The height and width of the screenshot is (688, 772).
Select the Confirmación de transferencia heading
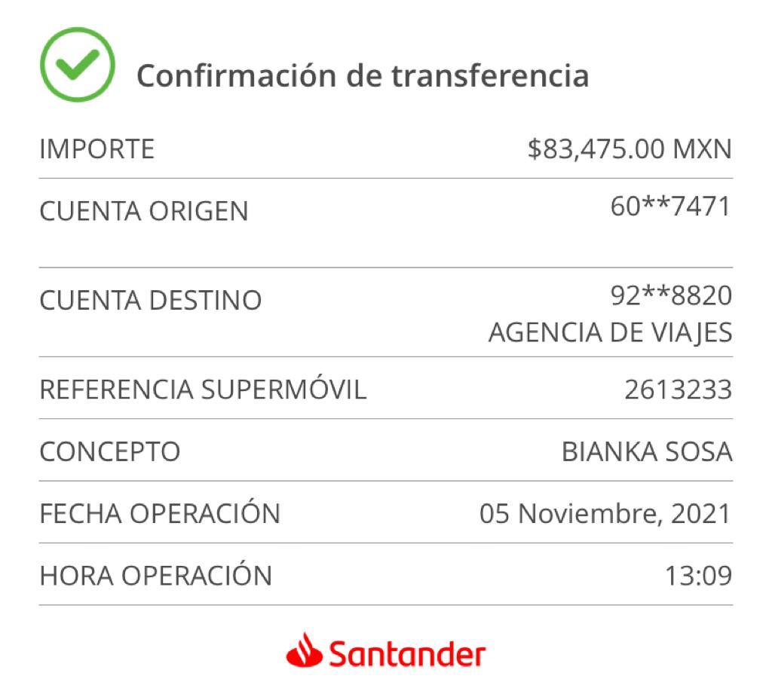pos(363,76)
